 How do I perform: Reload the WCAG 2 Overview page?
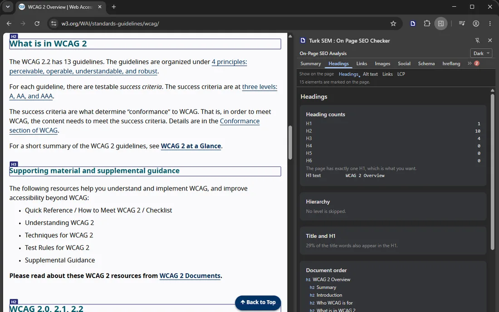pos(37,24)
